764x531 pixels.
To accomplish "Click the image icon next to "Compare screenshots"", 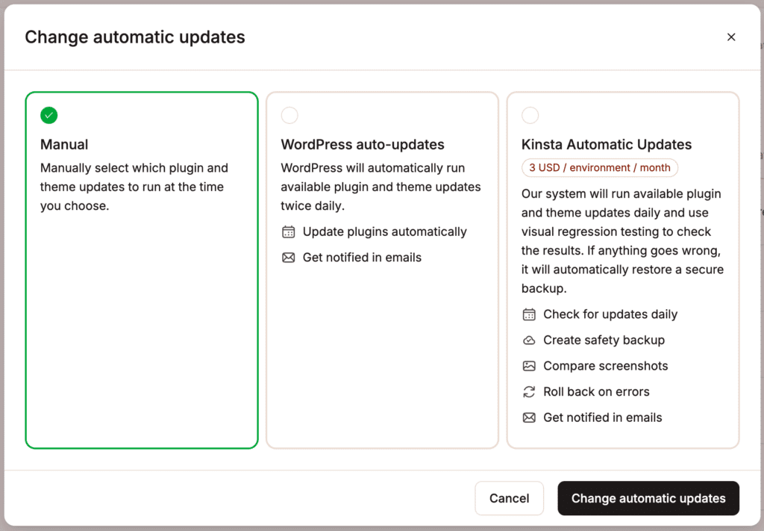I will pyautogui.click(x=529, y=366).
